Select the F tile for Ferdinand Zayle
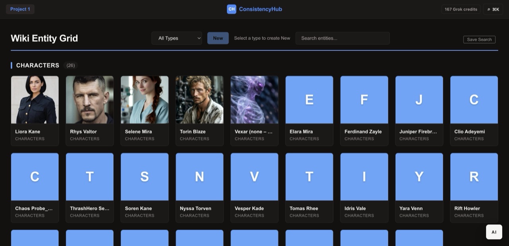Screen dimensions: 509x246 [x=364, y=100]
